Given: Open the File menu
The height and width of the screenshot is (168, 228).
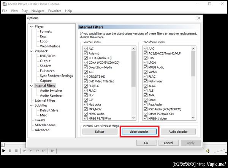Looking at the screenshot, I should (5, 11).
